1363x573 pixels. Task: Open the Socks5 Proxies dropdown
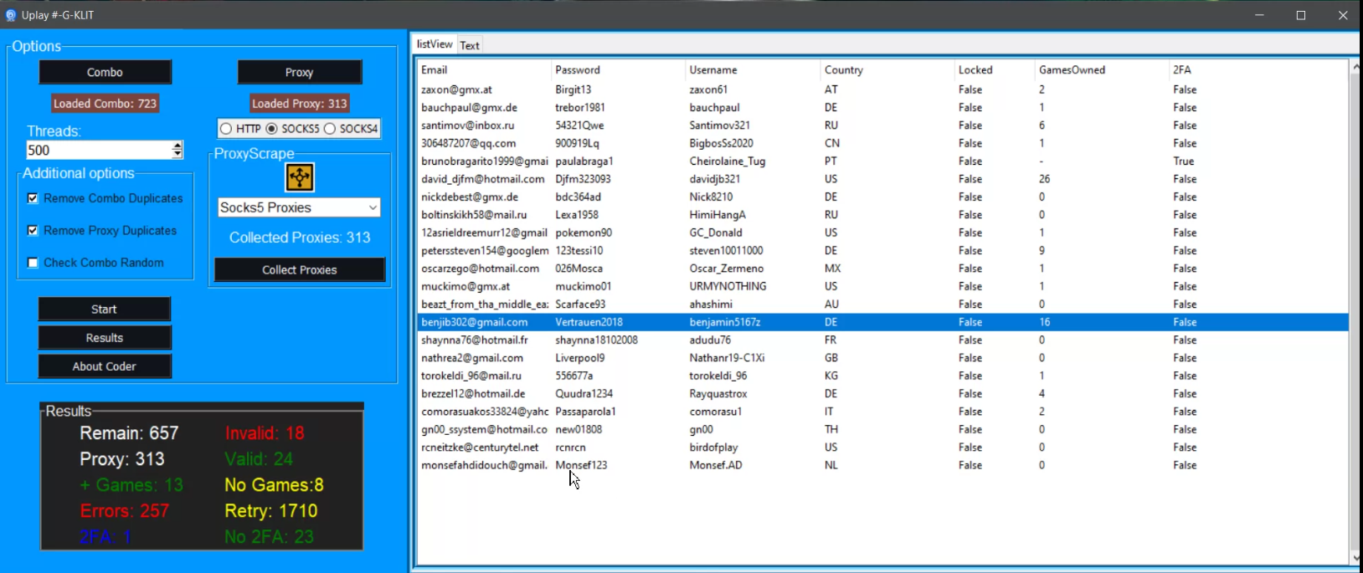(299, 207)
